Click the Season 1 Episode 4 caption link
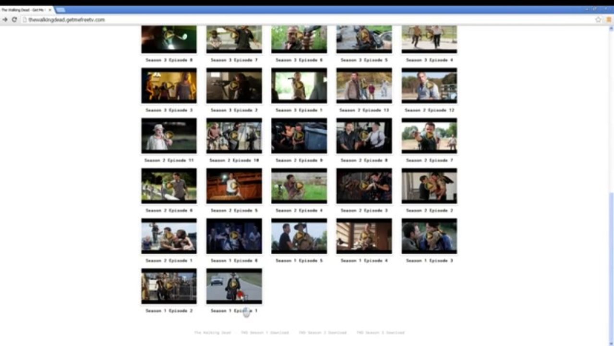This screenshot has height=346, width=614. pyautogui.click(x=364, y=260)
